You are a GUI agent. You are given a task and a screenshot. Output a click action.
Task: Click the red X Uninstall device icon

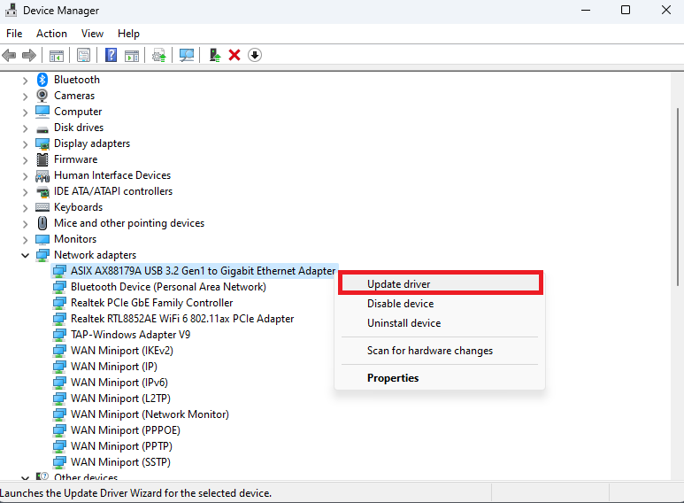pyautogui.click(x=234, y=55)
